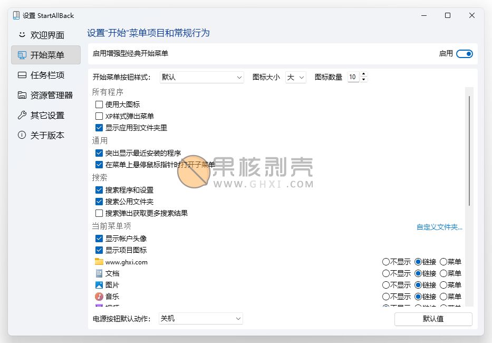
Task: Open 其它设置 page
Action: [x=46, y=115]
